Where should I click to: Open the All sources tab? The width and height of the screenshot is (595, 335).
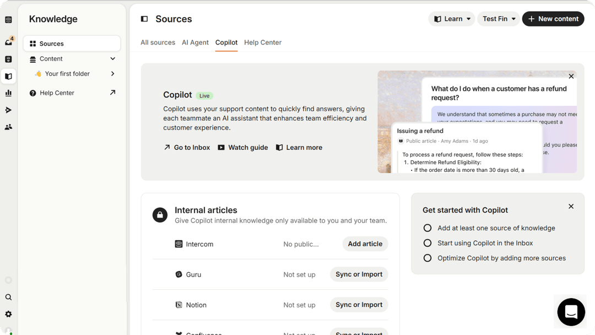coord(158,42)
